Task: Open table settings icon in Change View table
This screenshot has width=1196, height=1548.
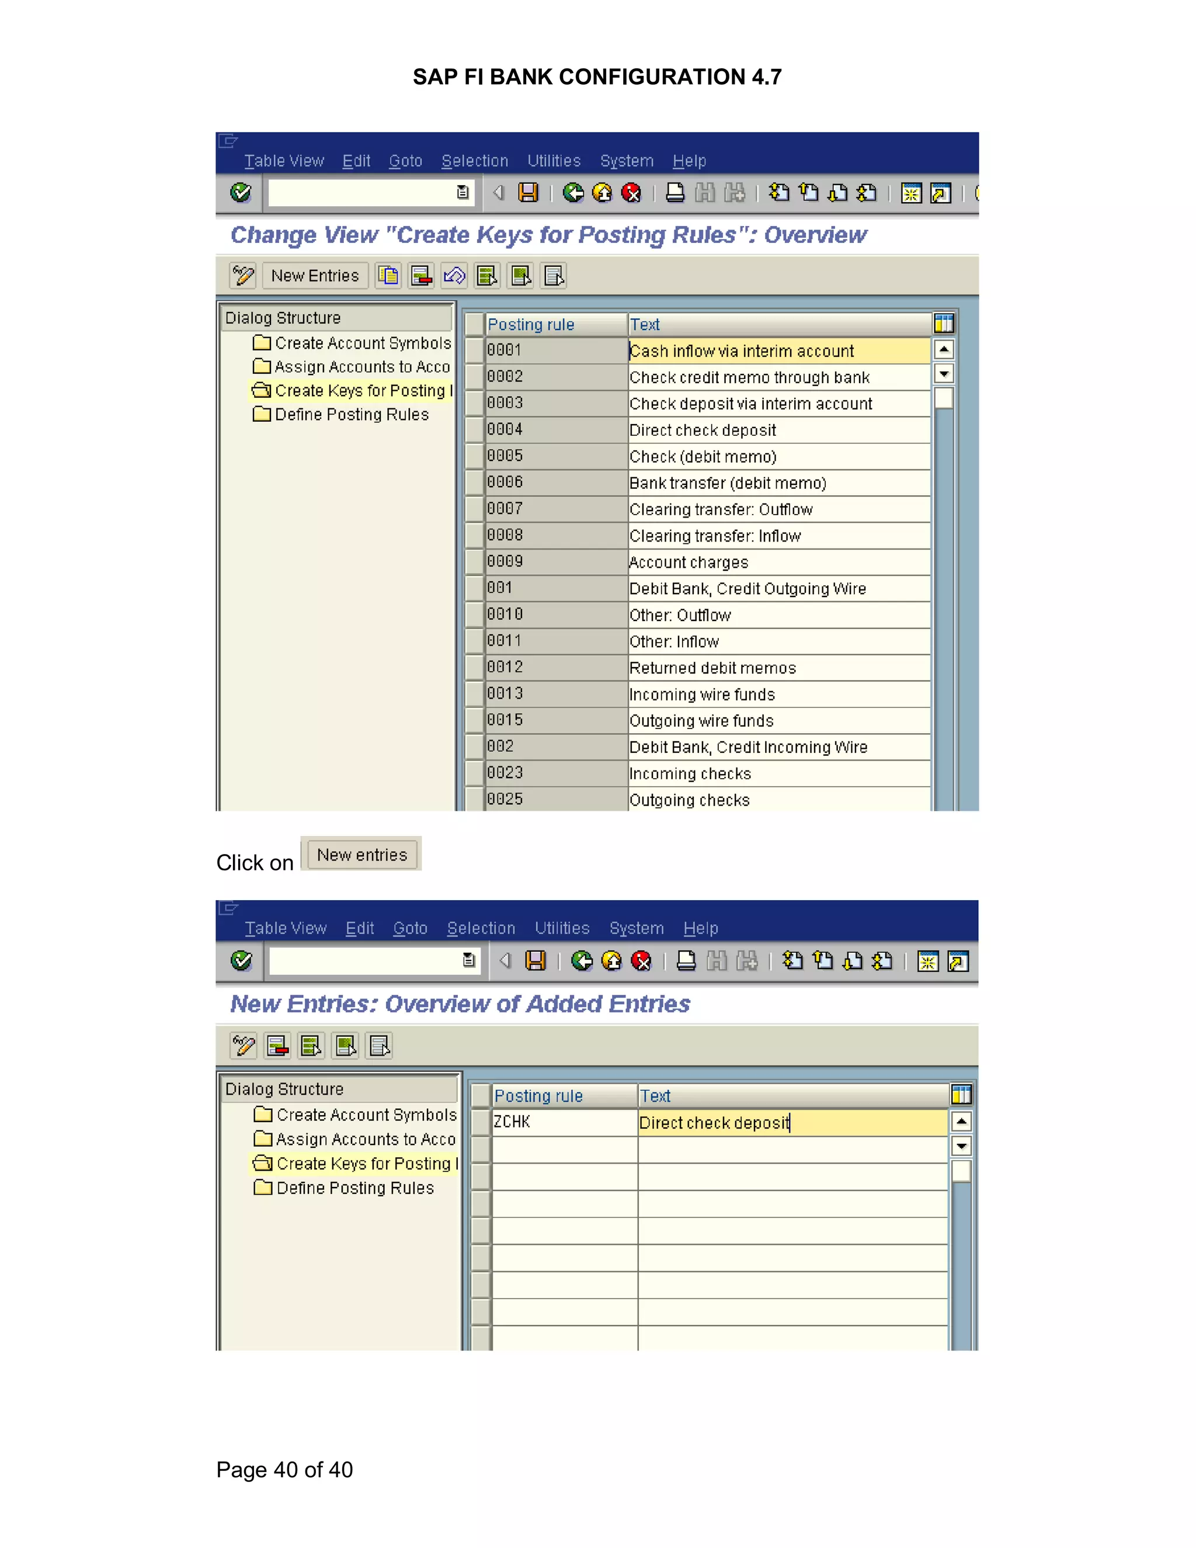Action: pyautogui.click(x=944, y=324)
